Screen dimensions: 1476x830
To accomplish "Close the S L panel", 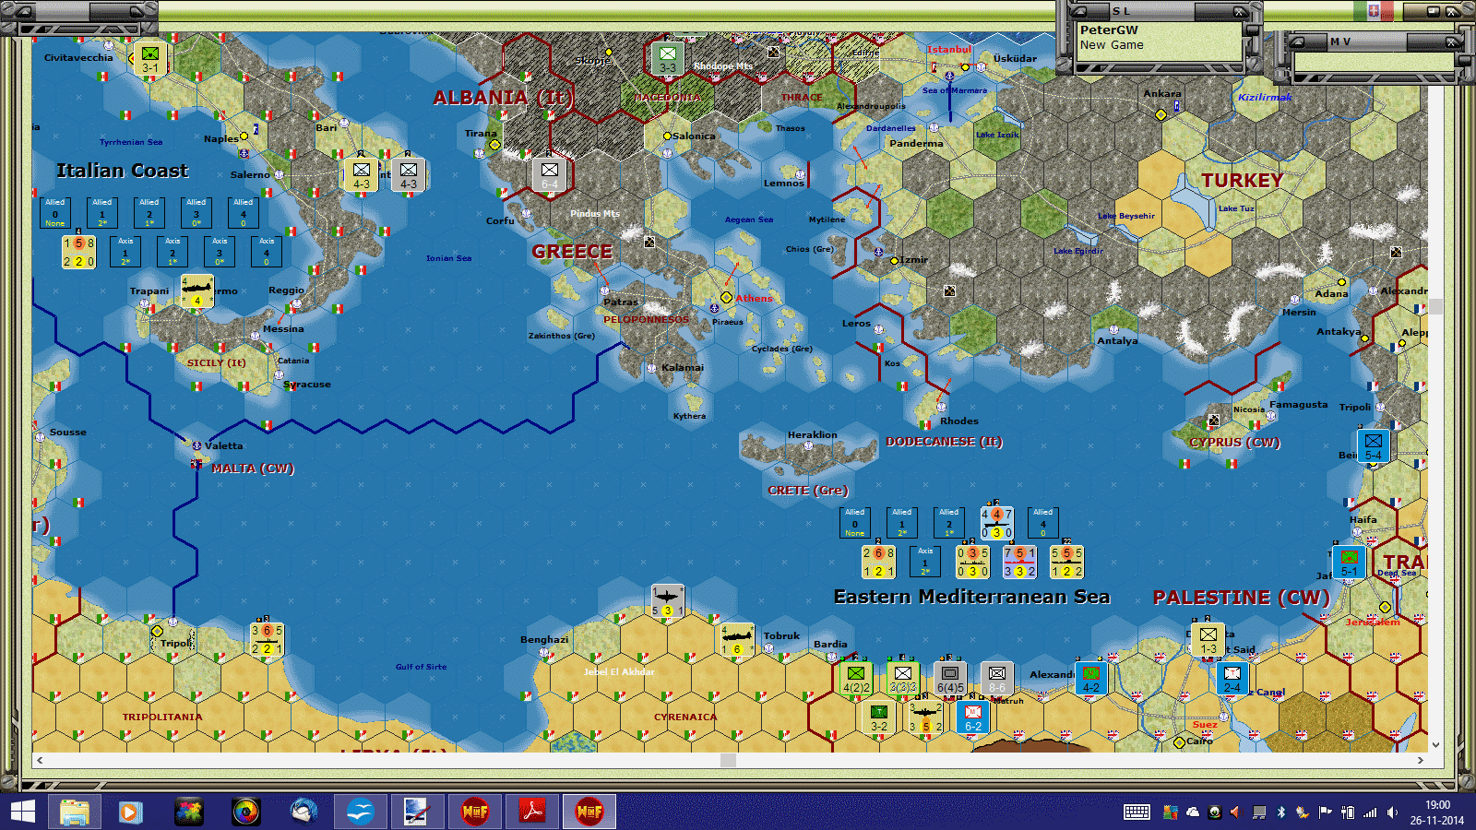I will click(1240, 12).
